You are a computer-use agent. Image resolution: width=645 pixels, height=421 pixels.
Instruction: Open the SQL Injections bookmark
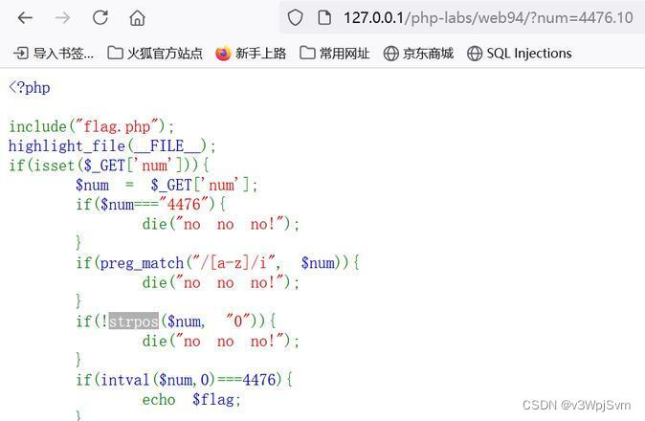(519, 53)
